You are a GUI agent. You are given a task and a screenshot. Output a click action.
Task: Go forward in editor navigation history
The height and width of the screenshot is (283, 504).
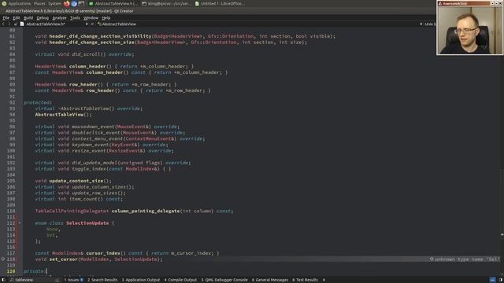pyautogui.click(x=9, y=24)
